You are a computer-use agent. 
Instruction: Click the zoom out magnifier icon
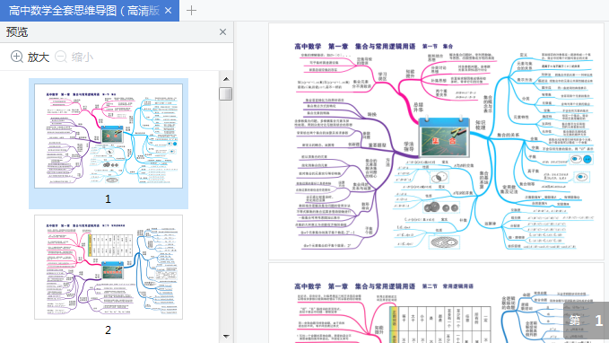point(61,57)
